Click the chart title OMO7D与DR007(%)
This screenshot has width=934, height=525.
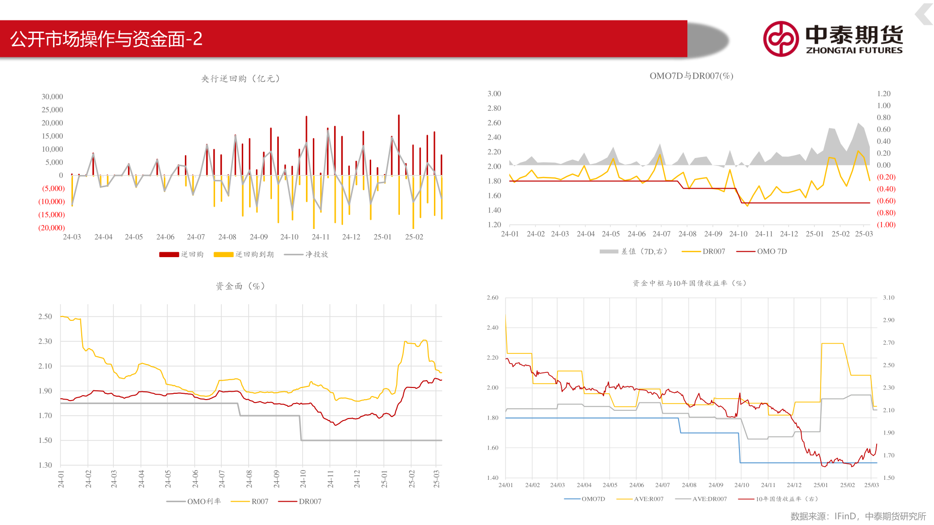coord(691,76)
